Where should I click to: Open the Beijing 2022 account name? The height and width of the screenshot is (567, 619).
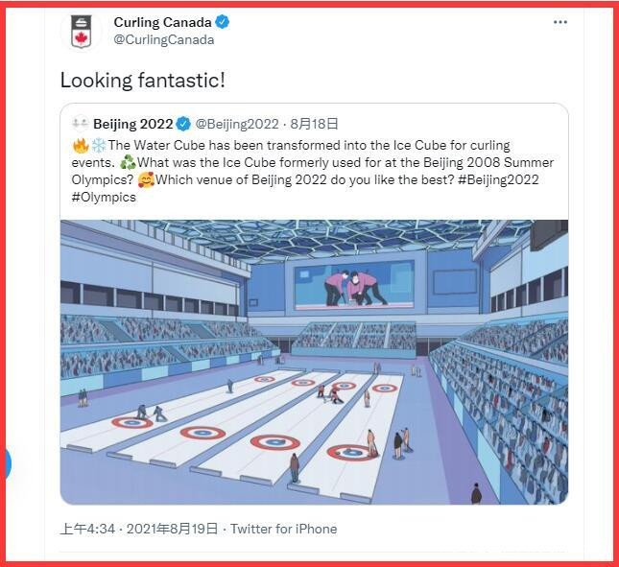pyautogui.click(x=132, y=124)
